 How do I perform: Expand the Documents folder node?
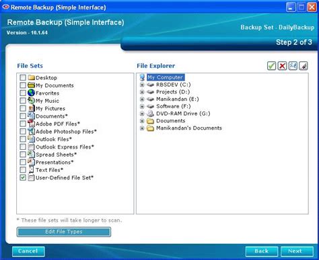coord(142,121)
